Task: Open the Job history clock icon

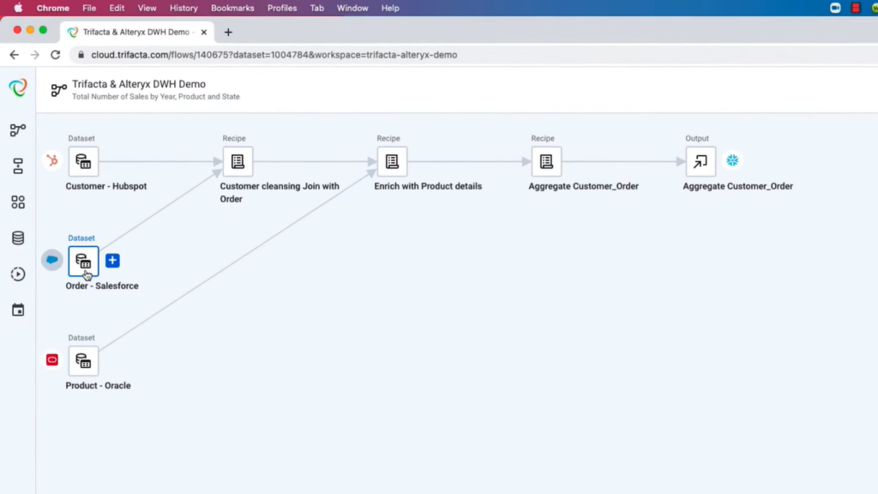Action: (17, 274)
